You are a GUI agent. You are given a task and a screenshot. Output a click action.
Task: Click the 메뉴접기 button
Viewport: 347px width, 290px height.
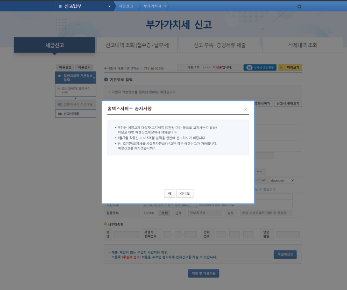84,67
